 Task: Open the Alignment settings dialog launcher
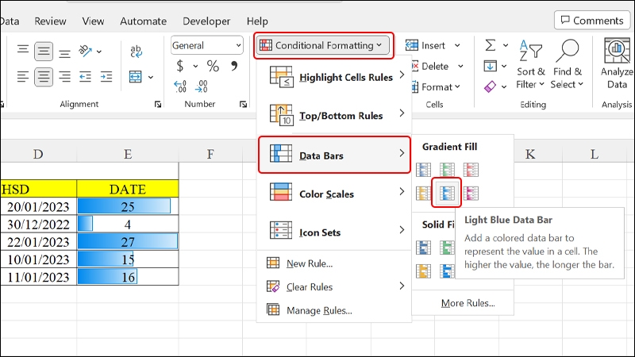click(x=157, y=105)
